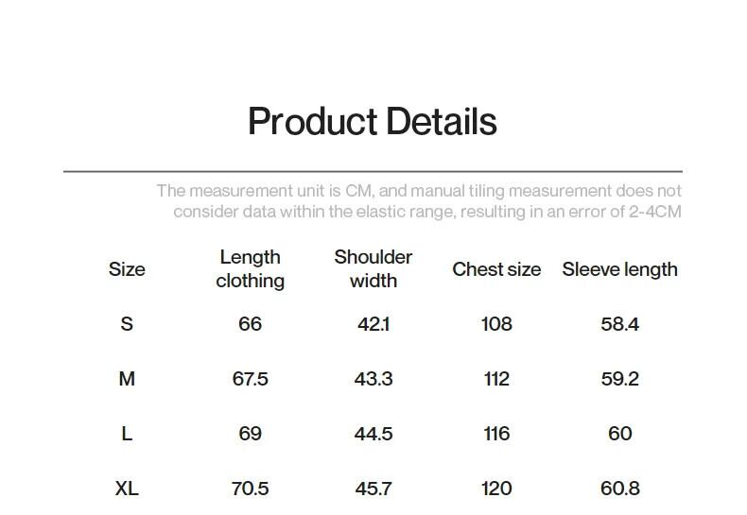Select sleeve length value 59.2

[619, 379]
